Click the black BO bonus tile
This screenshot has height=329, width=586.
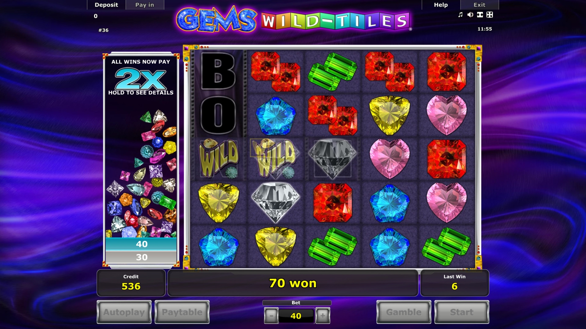(219, 93)
